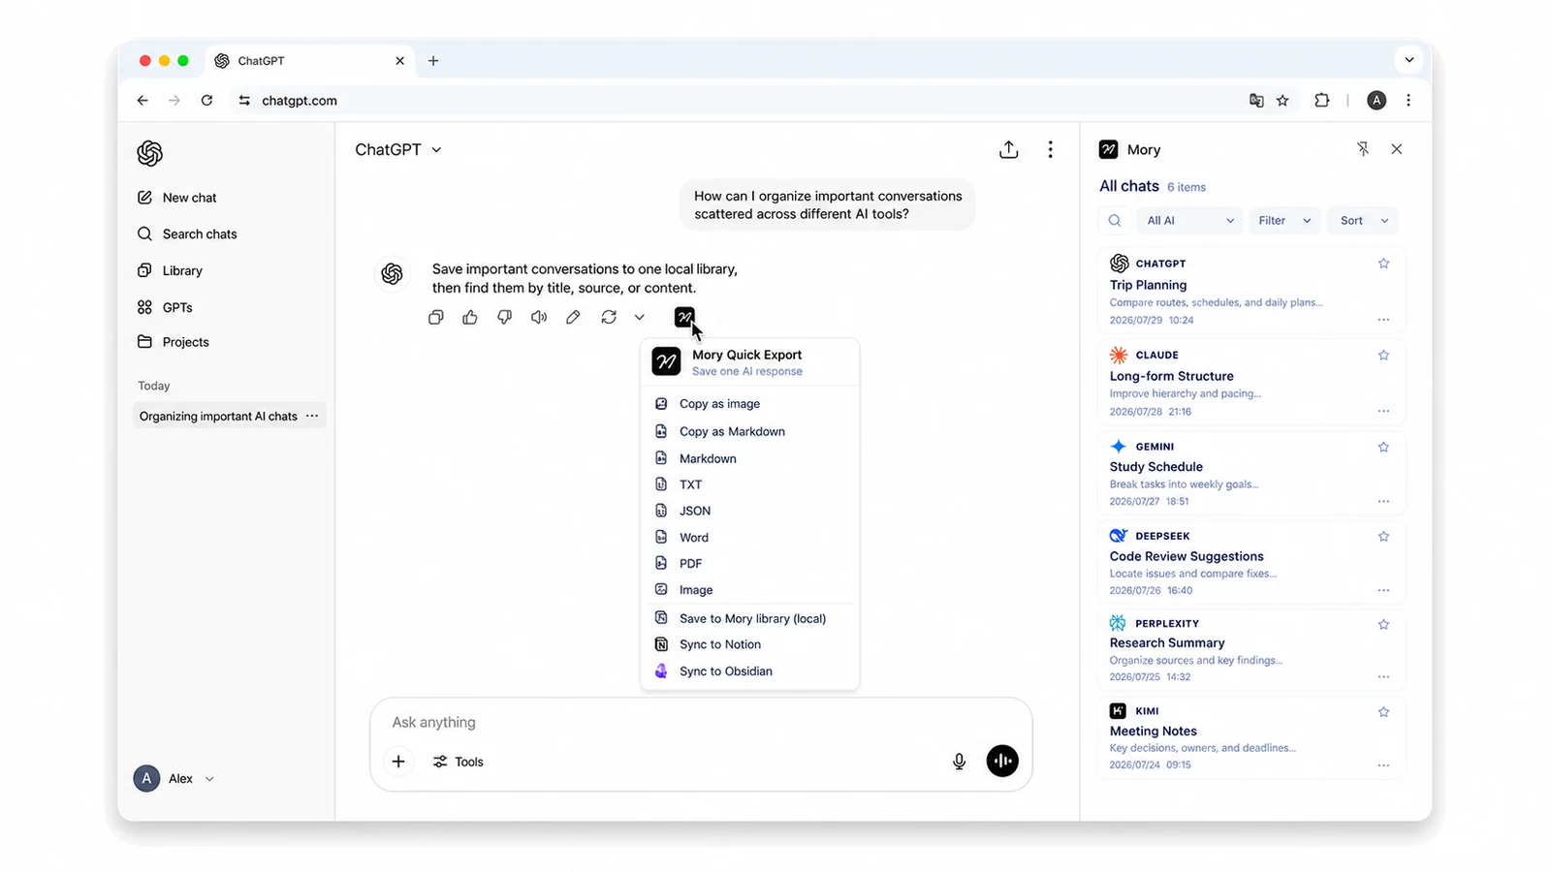Bookmark the page with the star icon

click(x=1282, y=100)
